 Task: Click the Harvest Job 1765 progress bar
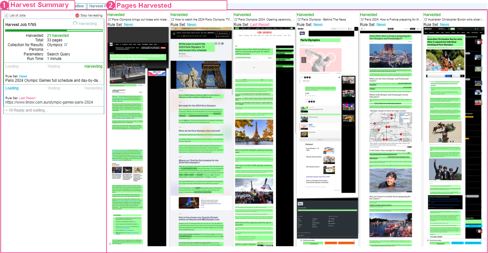tap(54, 30)
